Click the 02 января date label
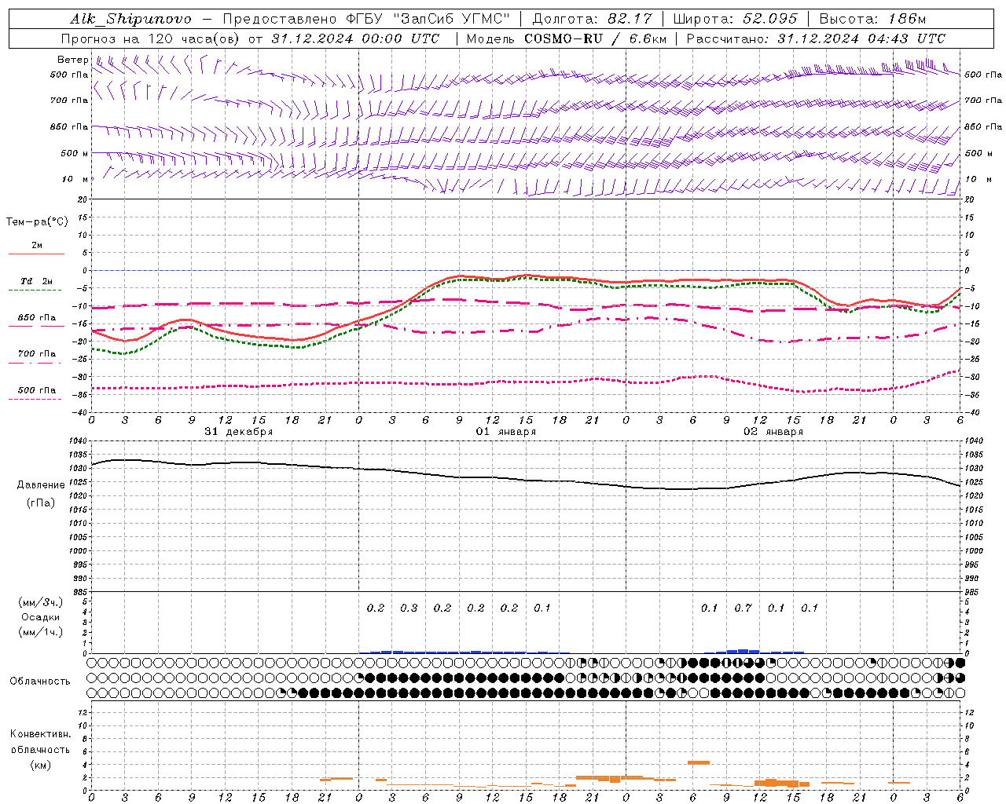 [773, 432]
